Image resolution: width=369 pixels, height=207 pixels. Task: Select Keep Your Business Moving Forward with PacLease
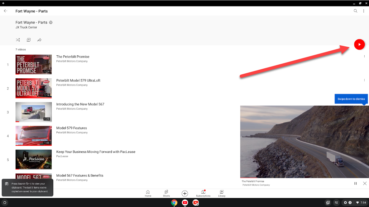point(96,152)
